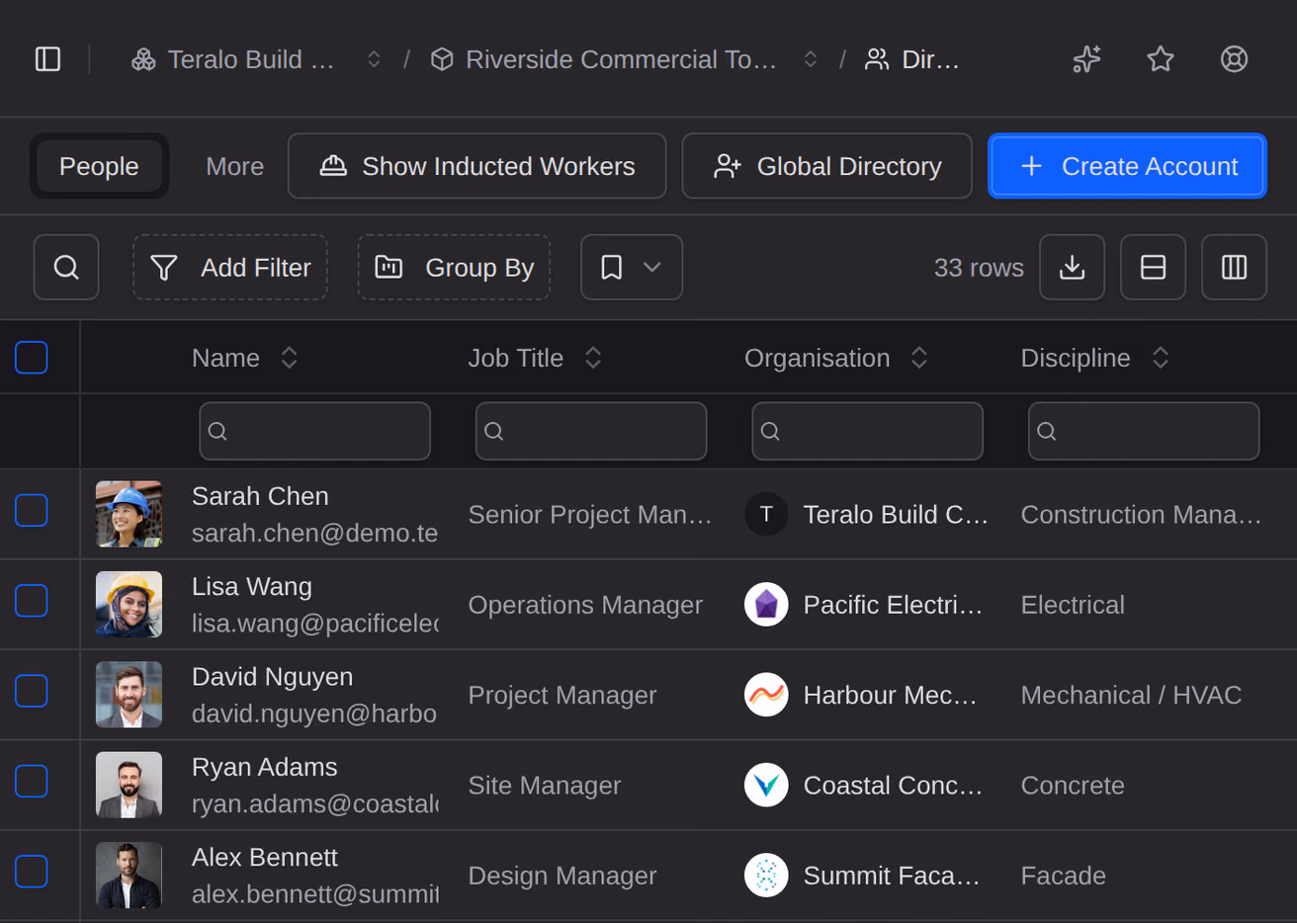Image resolution: width=1297 pixels, height=923 pixels.
Task: Click Pacific Electric organisation logo
Action: 766,605
